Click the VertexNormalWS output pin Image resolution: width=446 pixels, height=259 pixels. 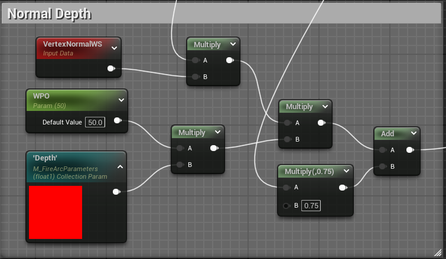[x=110, y=69]
